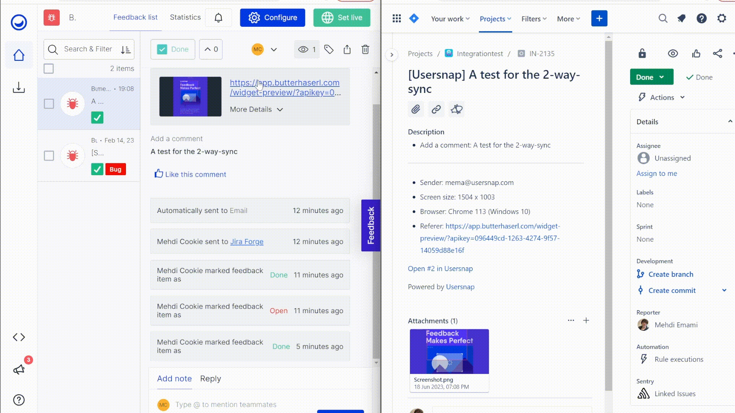Open the Actions dropdown
Screen dimensions: 735x413
661,97
